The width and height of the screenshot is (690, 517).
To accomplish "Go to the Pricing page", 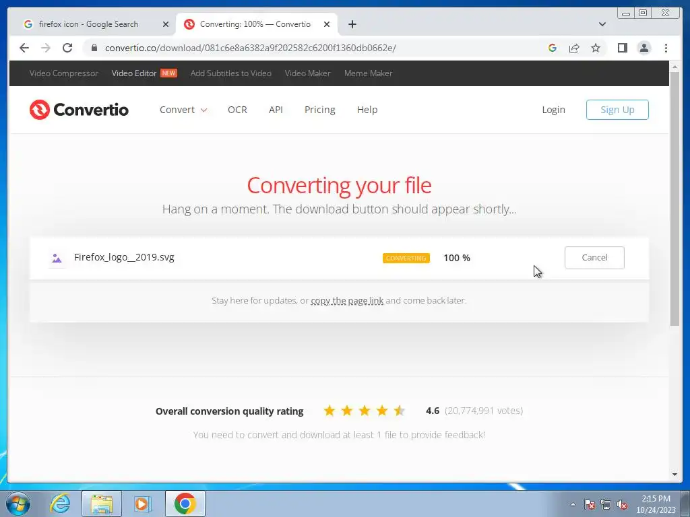I will (x=319, y=110).
